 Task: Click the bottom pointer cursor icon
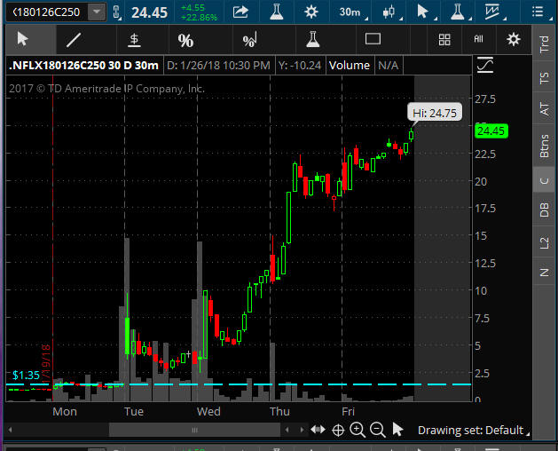tap(397, 430)
